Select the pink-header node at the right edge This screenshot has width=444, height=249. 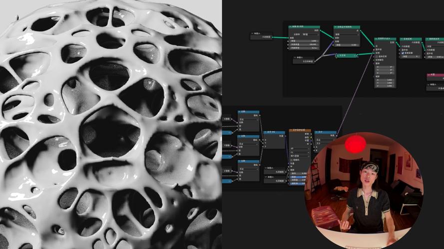[436, 75]
